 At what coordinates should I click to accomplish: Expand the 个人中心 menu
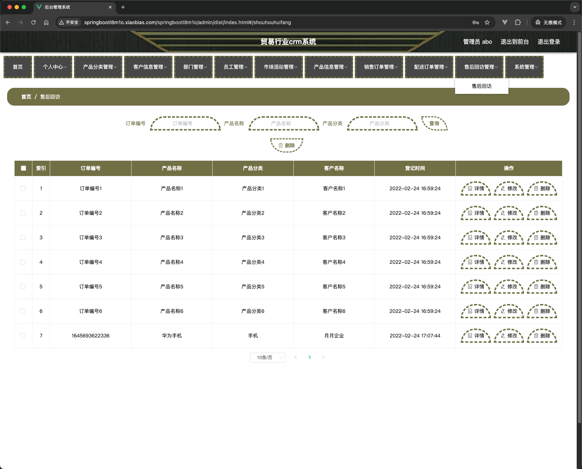click(53, 67)
